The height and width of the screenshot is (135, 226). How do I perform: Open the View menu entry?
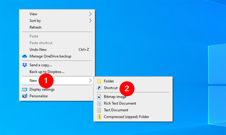[57, 14]
